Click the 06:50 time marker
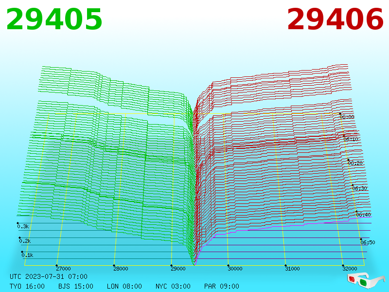The width and height of the screenshot is (389, 292). pyautogui.click(x=368, y=242)
